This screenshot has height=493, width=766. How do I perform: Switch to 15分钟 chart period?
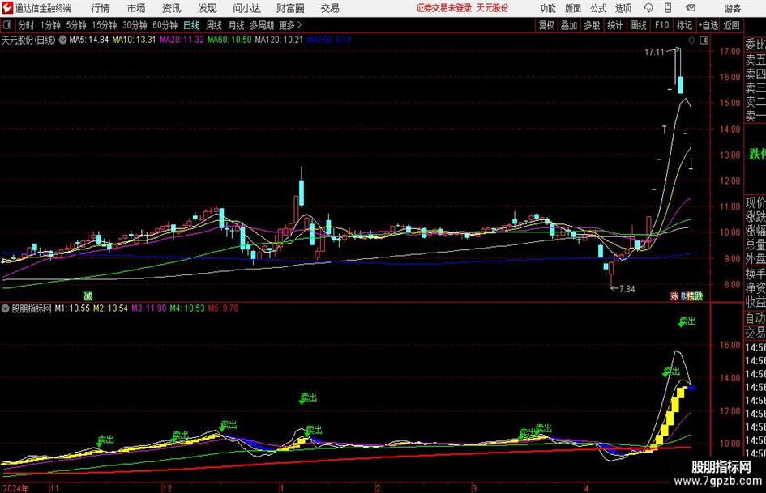(104, 25)
